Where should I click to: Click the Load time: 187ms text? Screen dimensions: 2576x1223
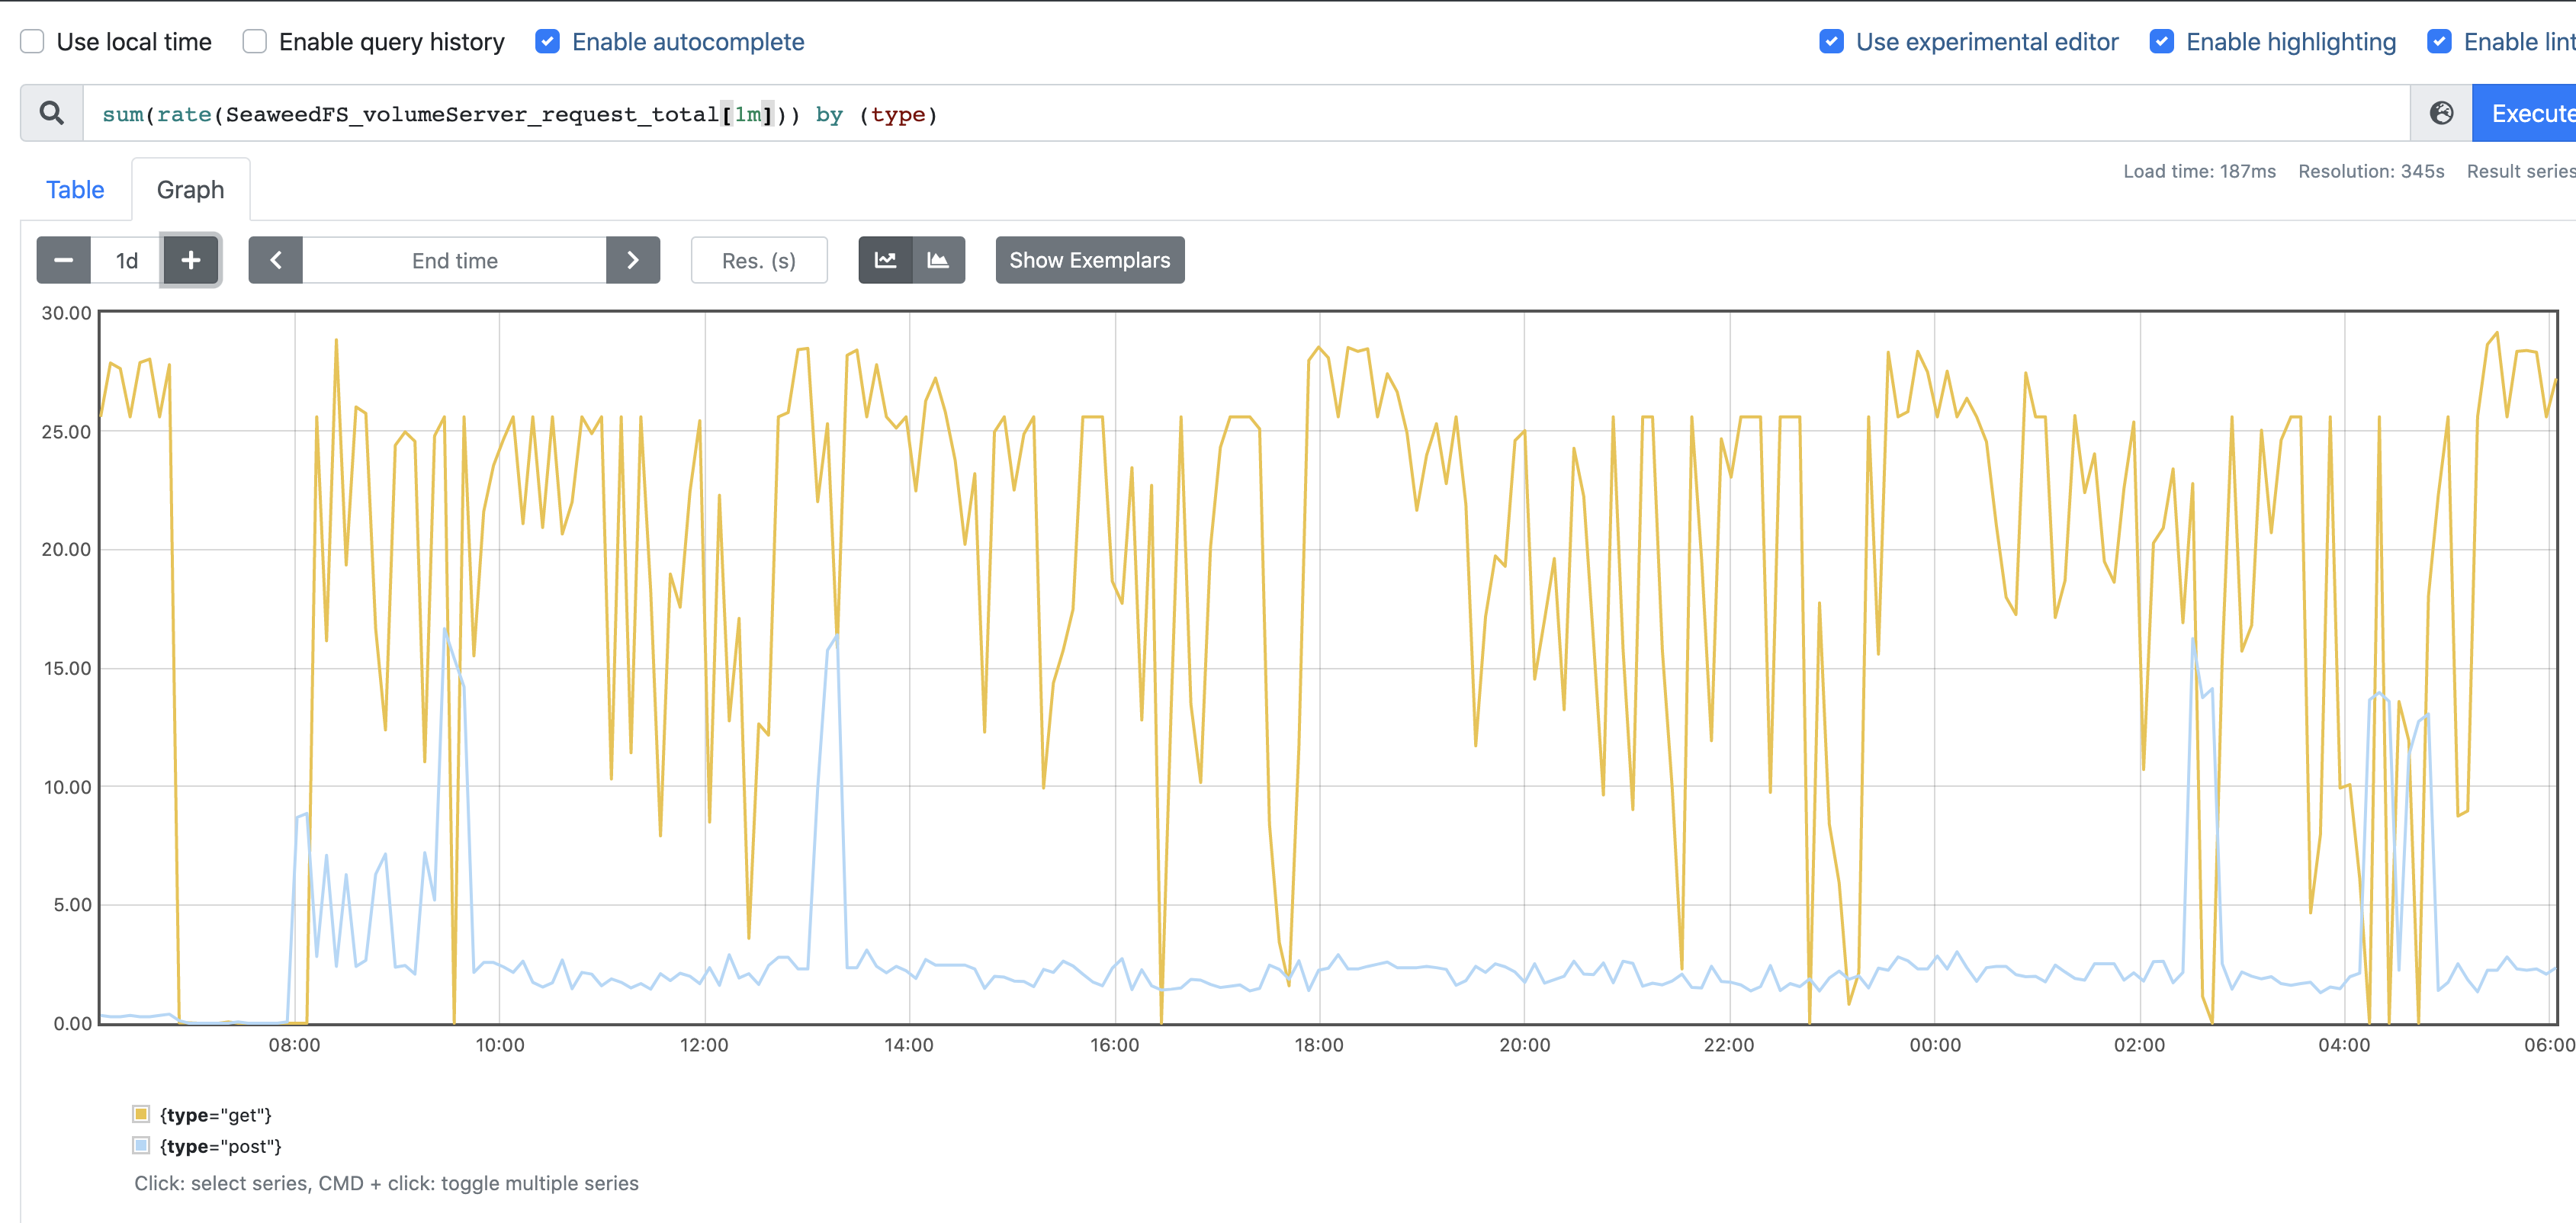pyautogui.click(x=2199, y=171)
